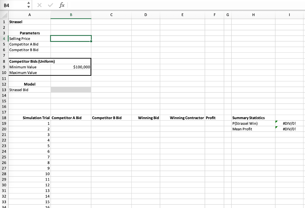Select column E header
The image size is (305, 208).
pyautogui.click(x=183, y=15)
